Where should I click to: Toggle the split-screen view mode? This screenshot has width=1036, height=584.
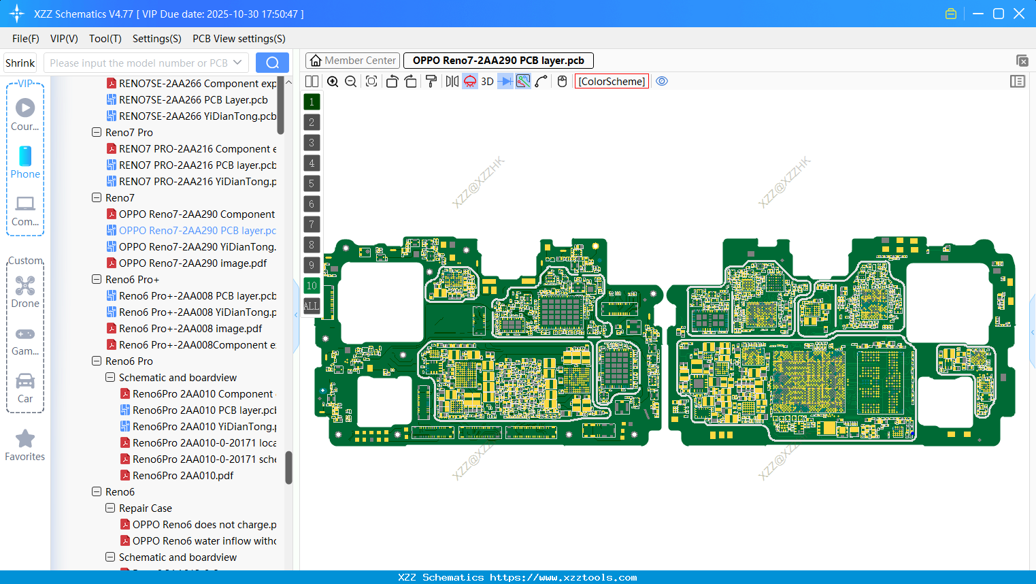[312, 81]
